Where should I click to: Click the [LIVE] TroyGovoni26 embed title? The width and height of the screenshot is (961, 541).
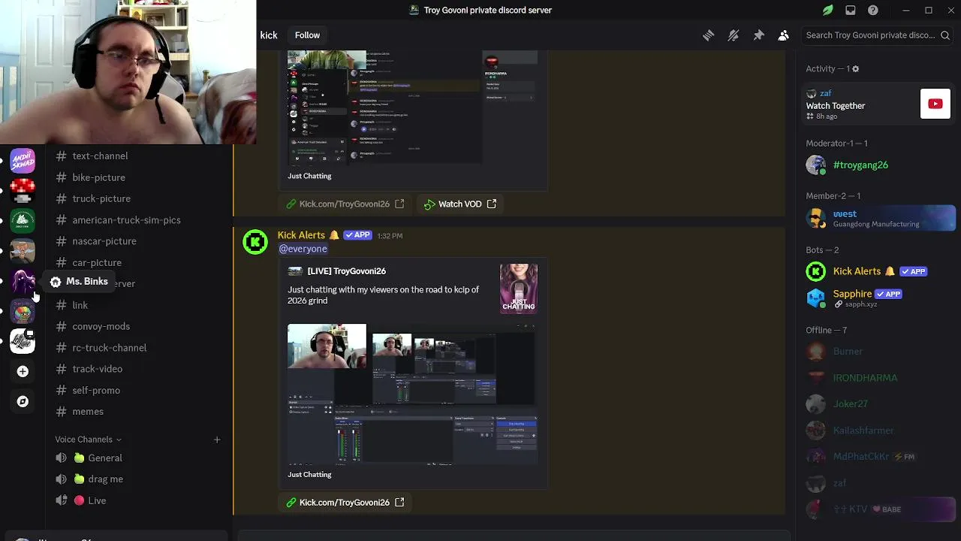click(x=346, y=271)
